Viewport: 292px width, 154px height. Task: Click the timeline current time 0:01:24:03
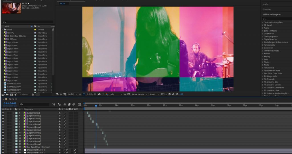pyautogui.click(x=9, y=104)
